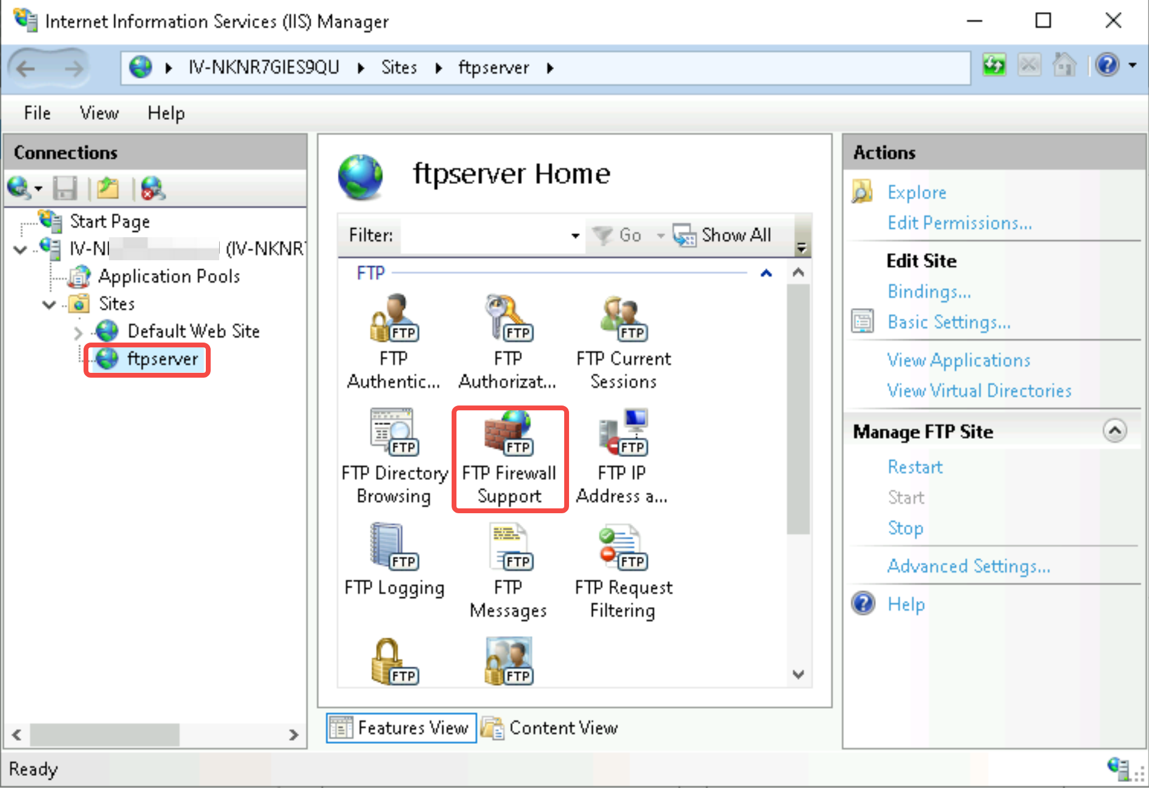Select Start Page in Connections tree
The image size is (1149, 788).
click(110, 222)
